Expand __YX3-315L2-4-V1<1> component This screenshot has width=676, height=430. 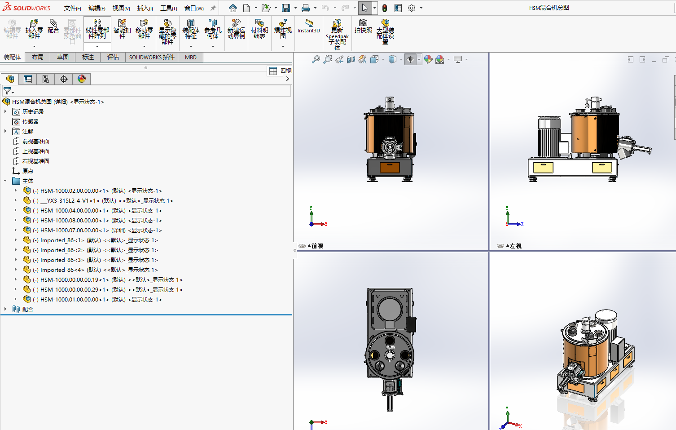click(x=16, y=200)
